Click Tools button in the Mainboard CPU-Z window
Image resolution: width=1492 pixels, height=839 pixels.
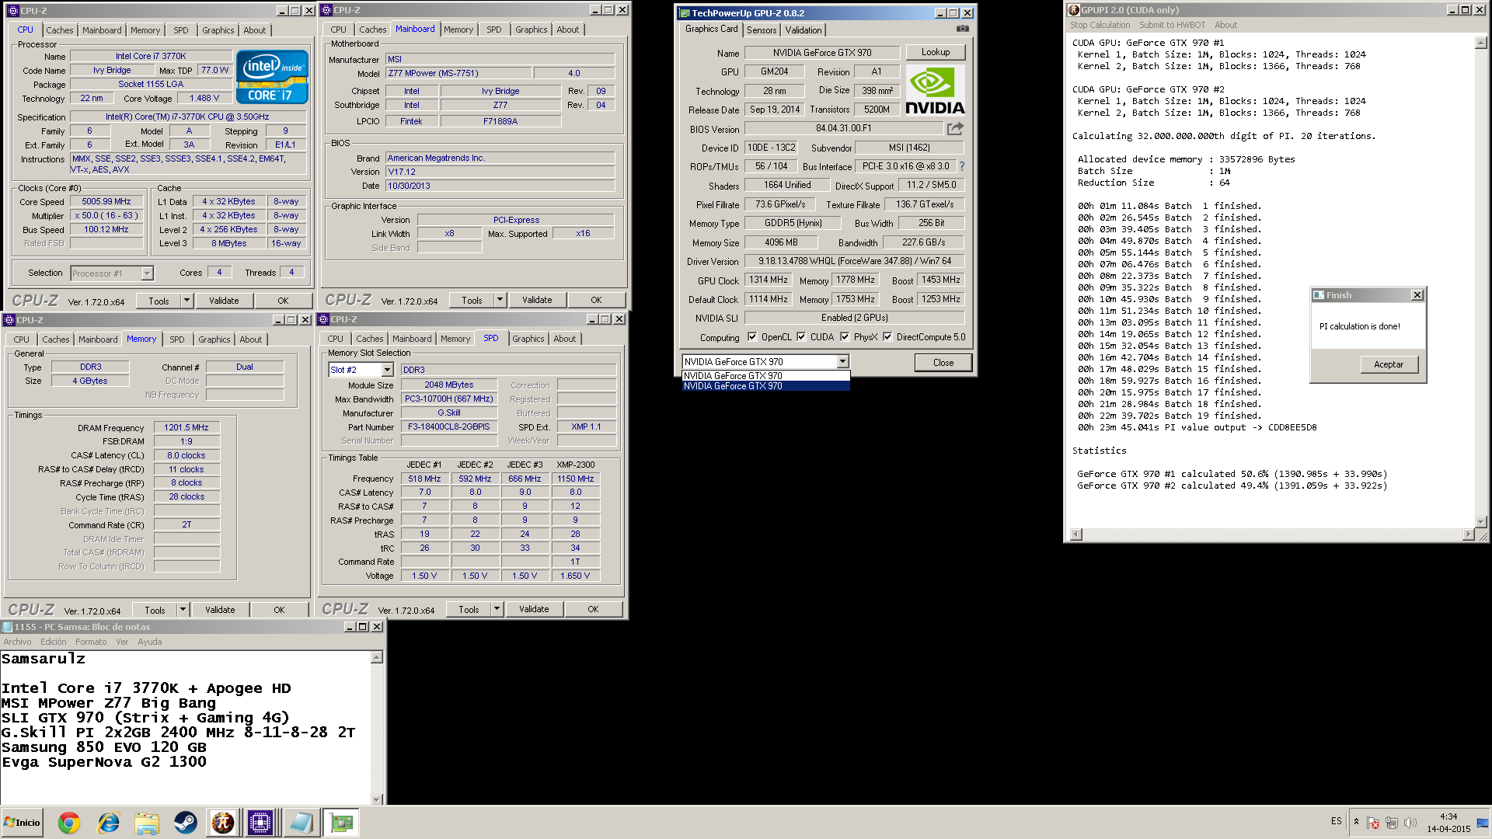click(x=472, y=300)
